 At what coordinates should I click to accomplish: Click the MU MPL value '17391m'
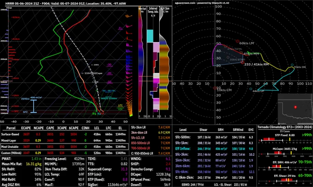click(78, 164)
